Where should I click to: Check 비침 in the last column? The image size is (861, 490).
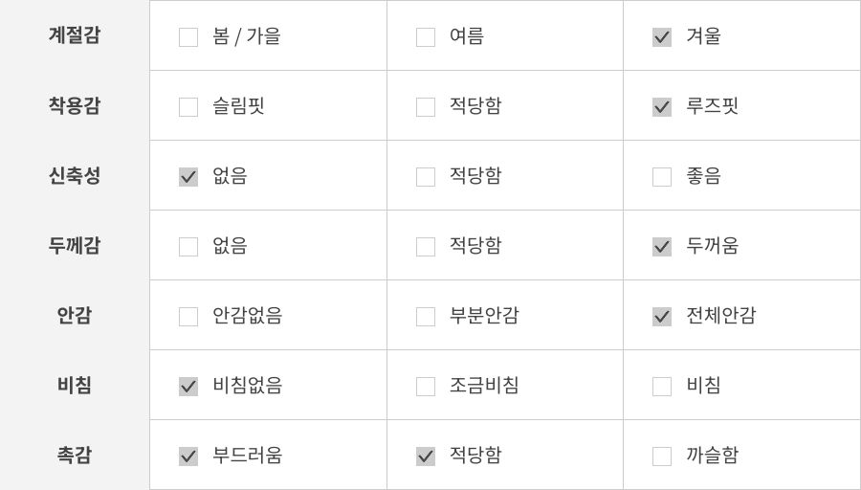(x=662, y=387)
